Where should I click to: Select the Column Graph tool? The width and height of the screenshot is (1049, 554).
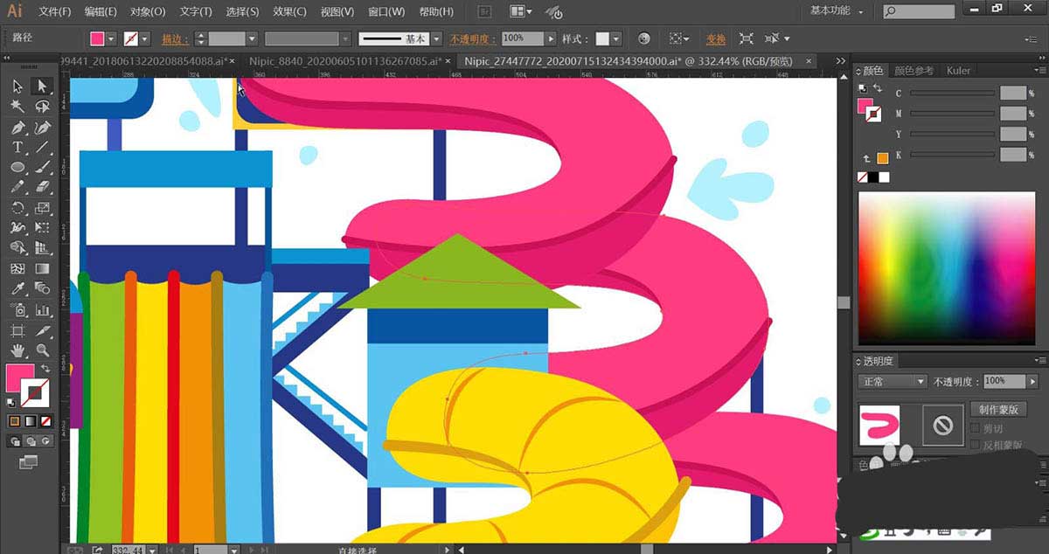pyautogui.click(x=41, y=309)
